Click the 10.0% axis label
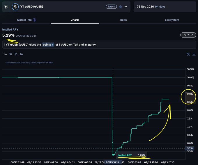 (190, 77)
